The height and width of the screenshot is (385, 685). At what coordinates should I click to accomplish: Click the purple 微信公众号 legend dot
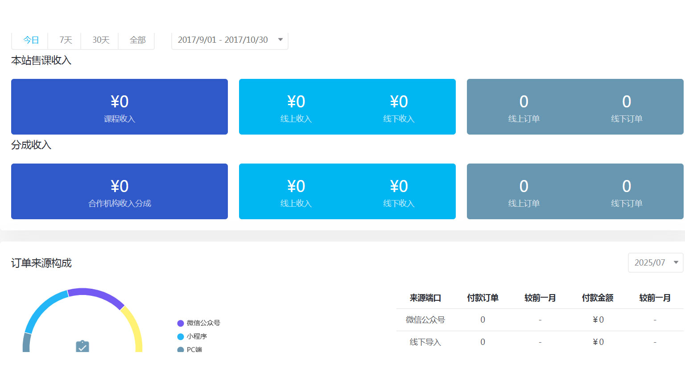point(181,323)
